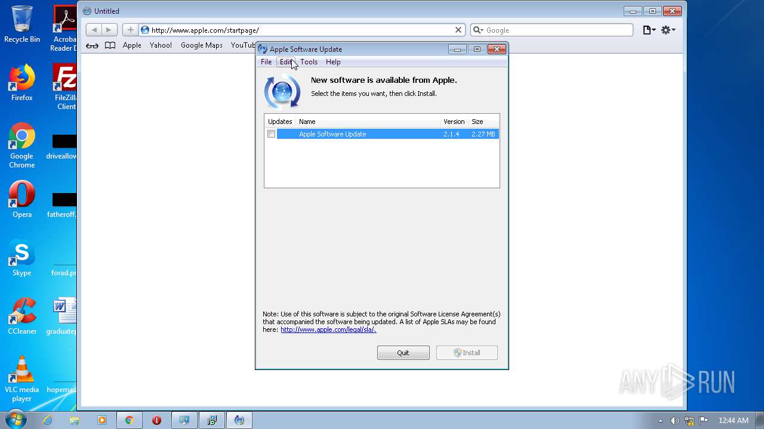The image size is (764, 429).
Task: Open the Safari settings gear dropdown
Action: [668, 30]
